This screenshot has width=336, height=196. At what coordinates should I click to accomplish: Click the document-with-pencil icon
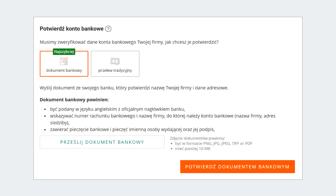pos(64,61)
